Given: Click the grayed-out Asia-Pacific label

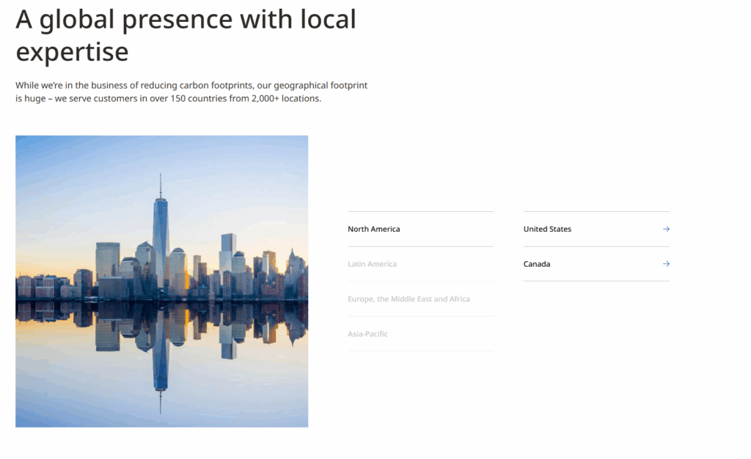Looking at the screenshot, I should pos(367,334).
